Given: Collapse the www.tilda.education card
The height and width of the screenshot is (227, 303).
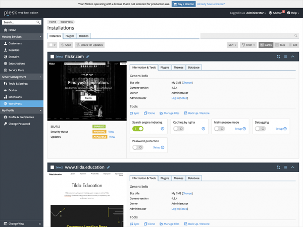Looking at the screenshot, I should [x=292, y=167].
